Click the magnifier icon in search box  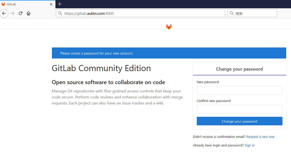232,13
